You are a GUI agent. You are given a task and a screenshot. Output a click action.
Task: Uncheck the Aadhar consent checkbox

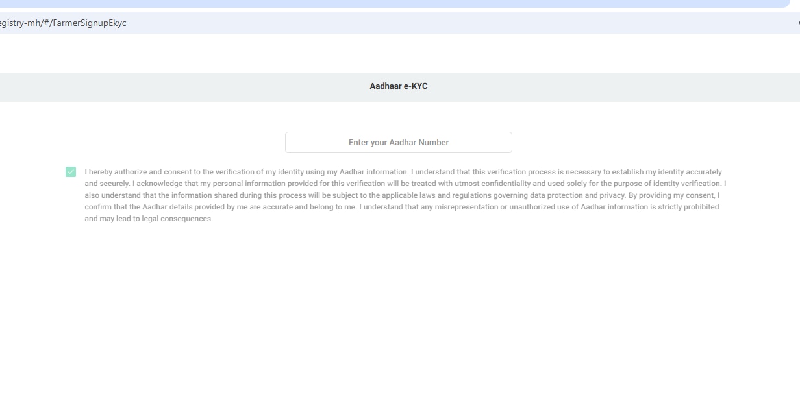(71, 172)
